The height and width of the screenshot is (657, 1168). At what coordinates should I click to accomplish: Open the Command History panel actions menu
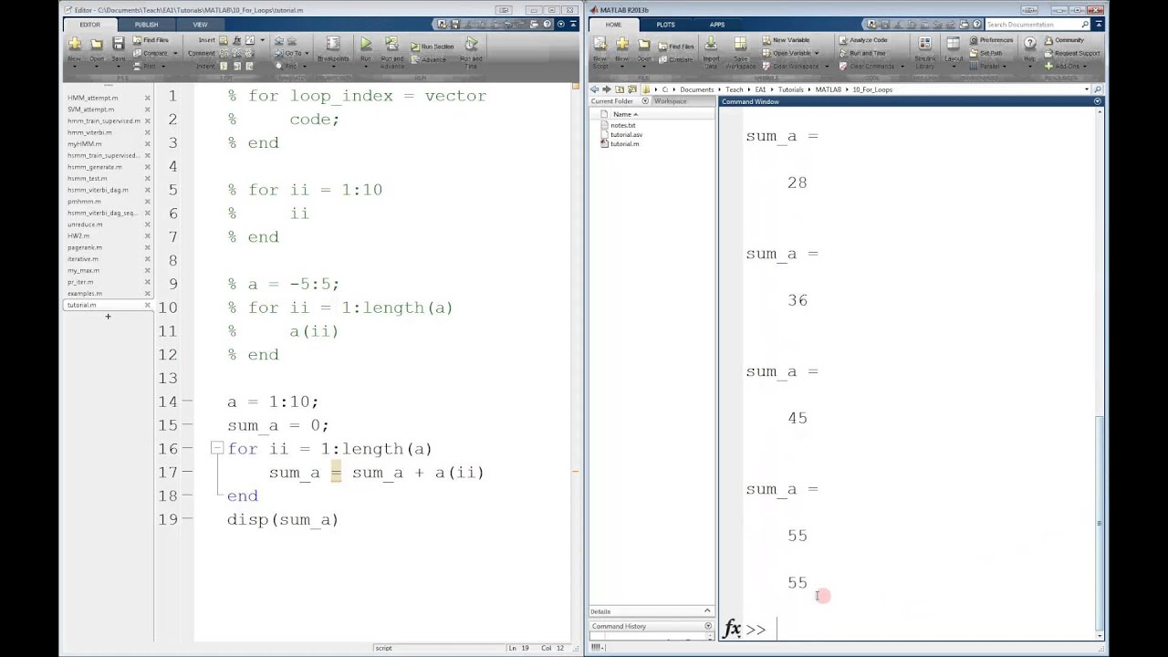coord(707,626)
